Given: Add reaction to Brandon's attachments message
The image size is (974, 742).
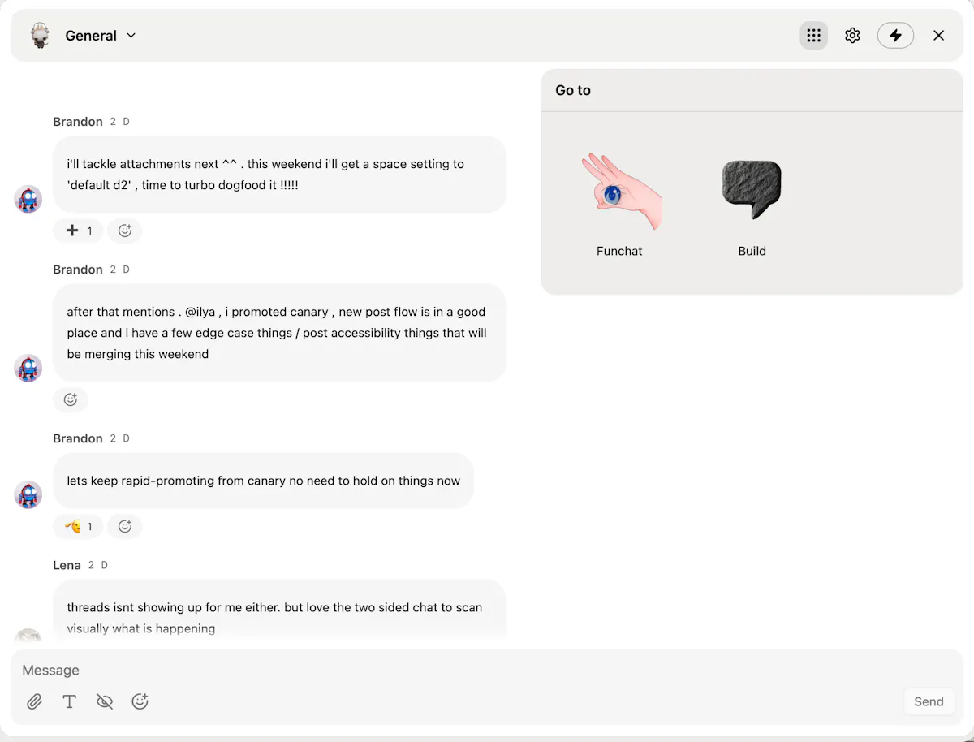Looking at the screenshot, I should (125, 231).
